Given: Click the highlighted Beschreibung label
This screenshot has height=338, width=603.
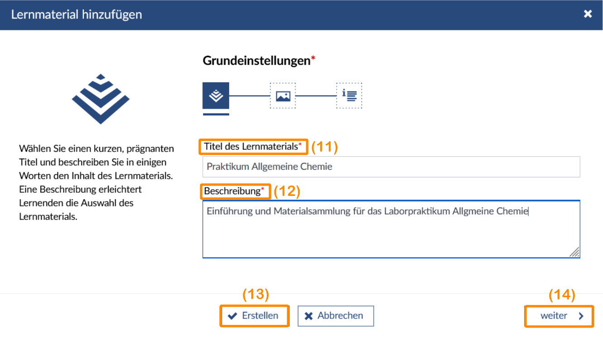Looking at the screenshot, I should point(235,191).
